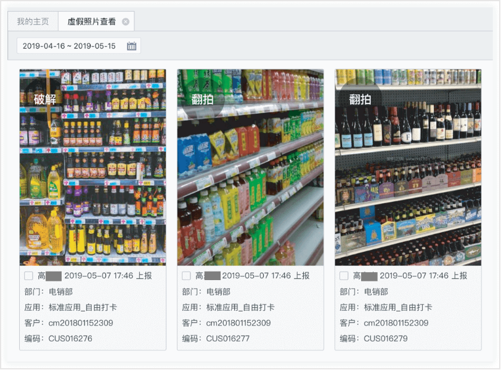Image resolution: width=501 pixels, height=370 pixels.
Task: Click the 破解 badge on the first photo
Action: (x=44, y=99)
